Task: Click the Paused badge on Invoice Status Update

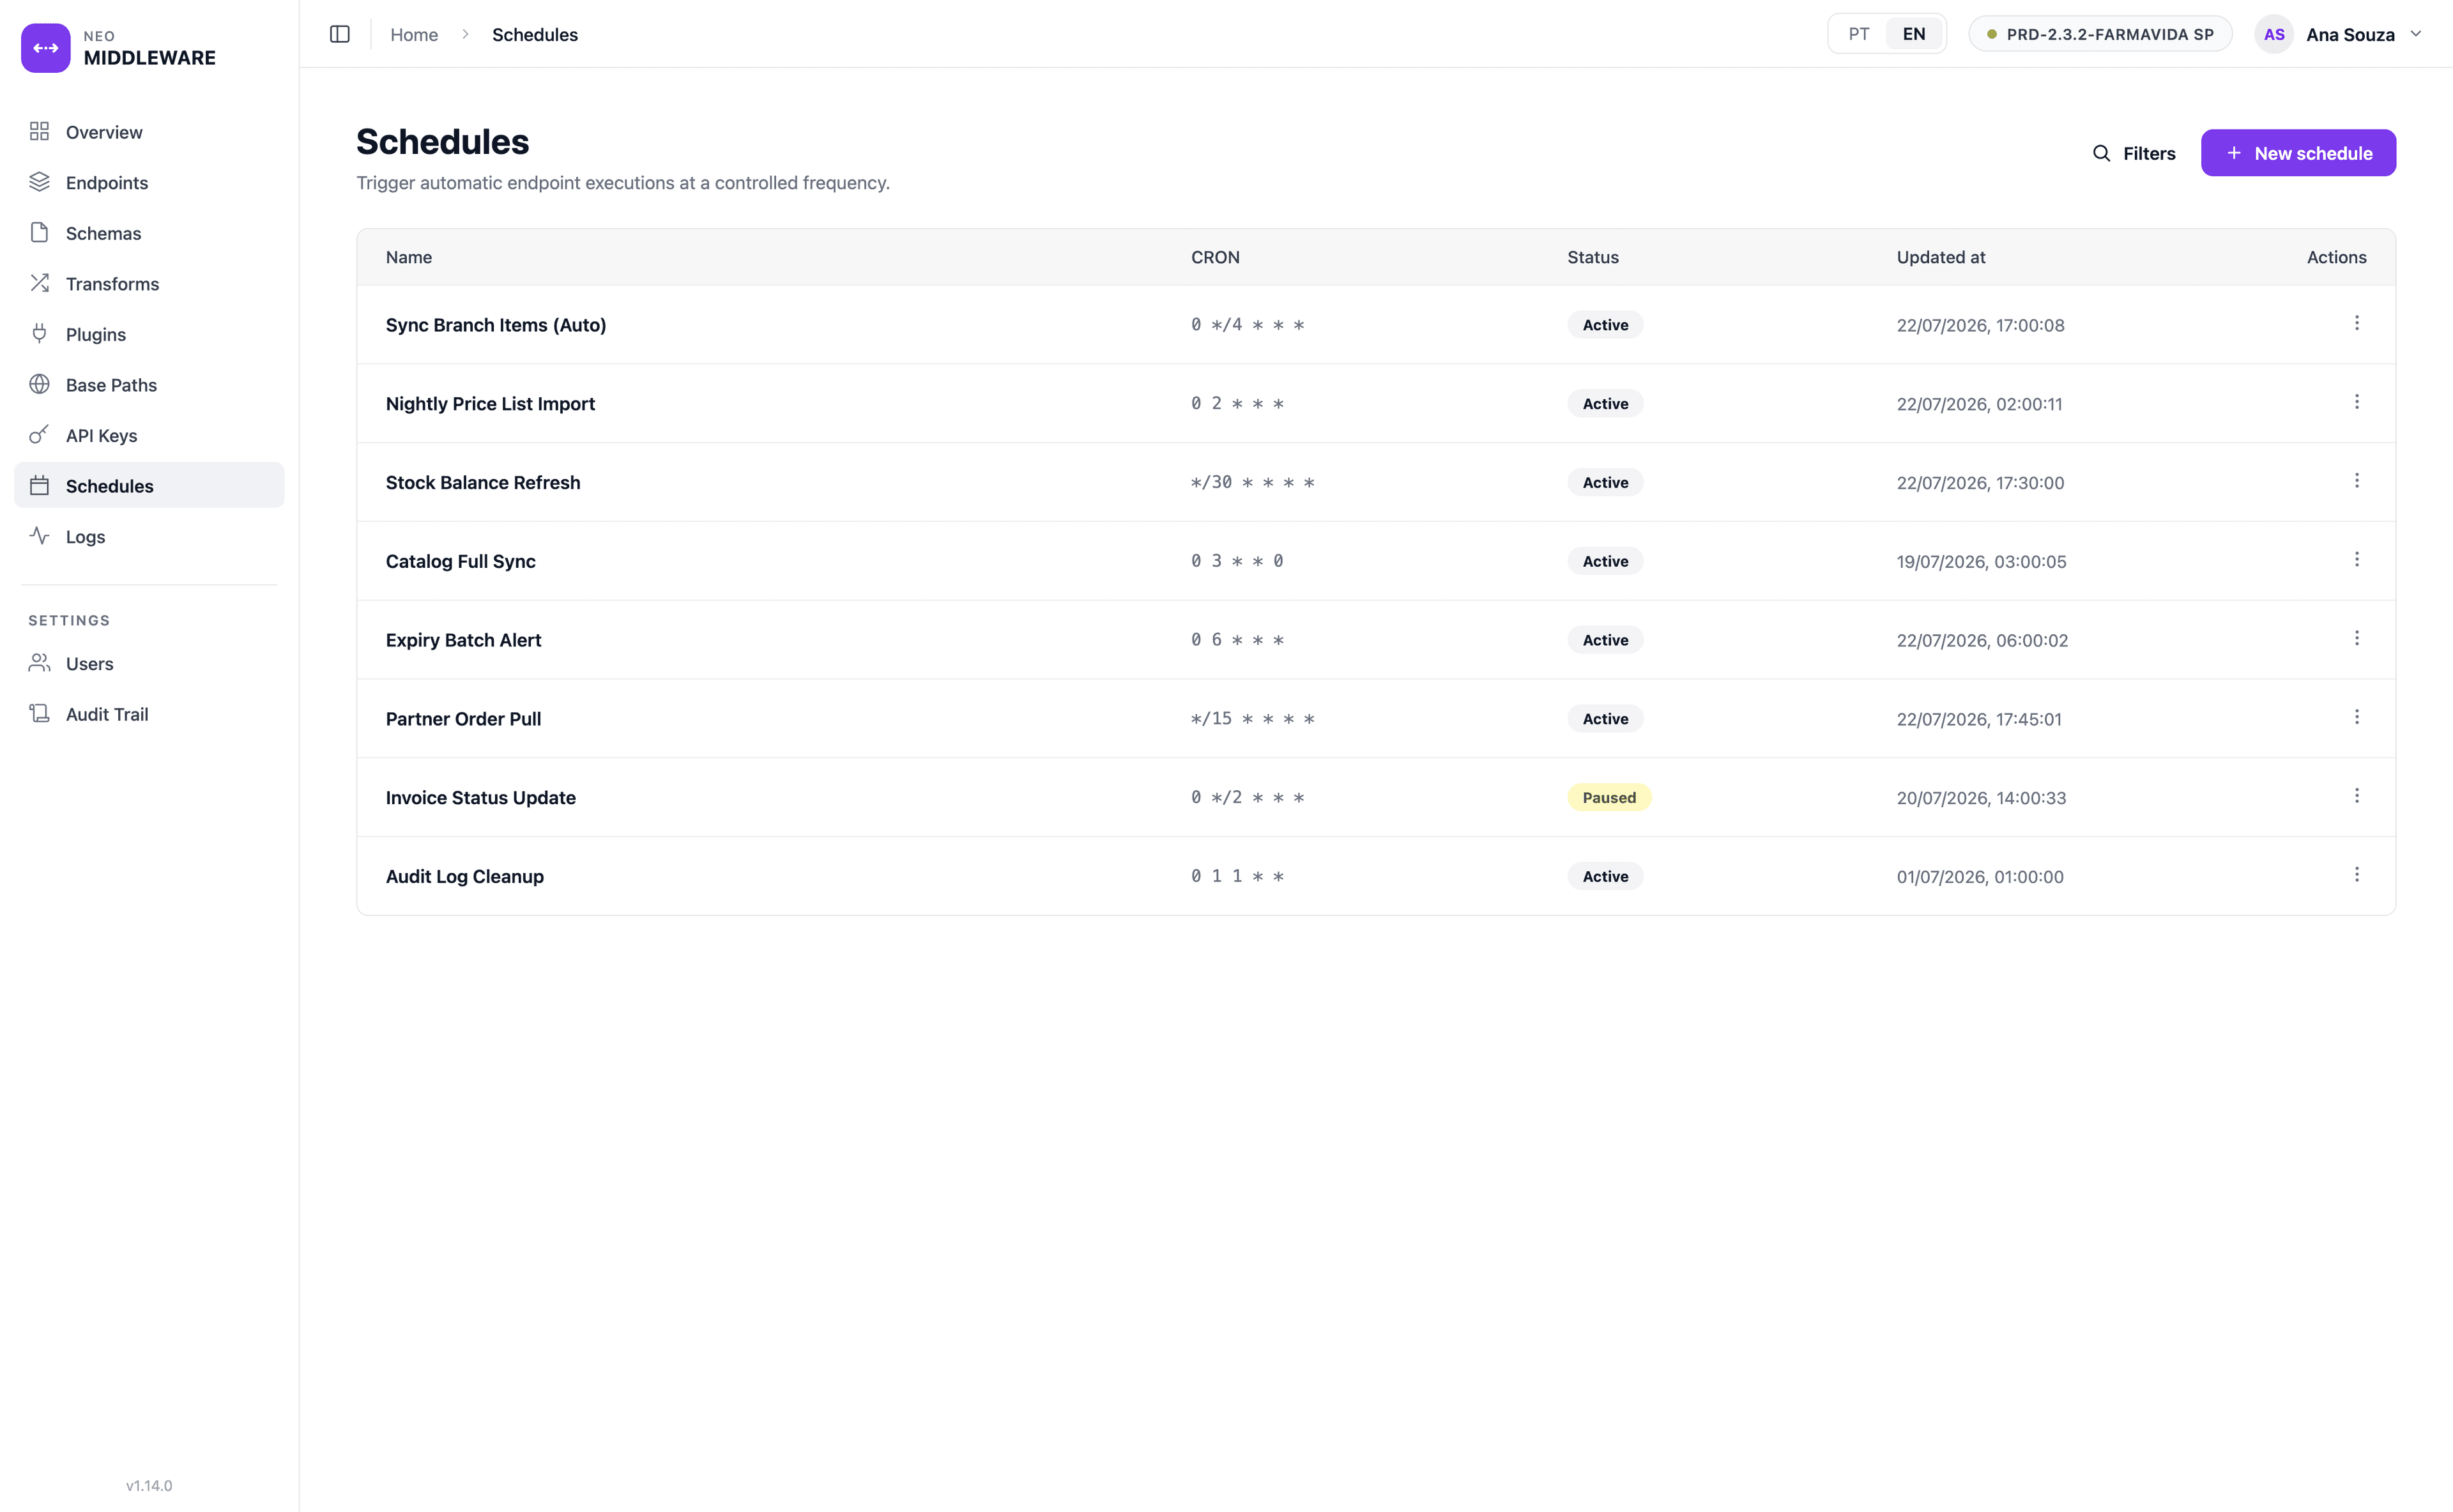Action: click(1609, 797)
